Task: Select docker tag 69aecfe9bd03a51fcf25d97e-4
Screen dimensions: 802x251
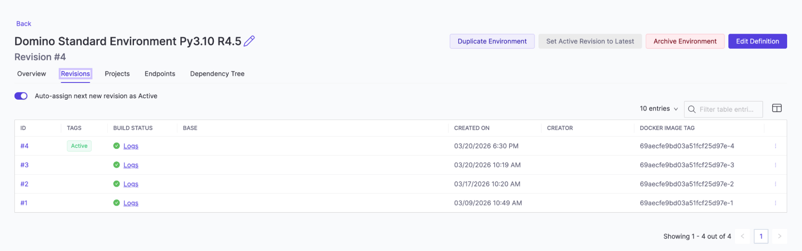Action: 687,146
